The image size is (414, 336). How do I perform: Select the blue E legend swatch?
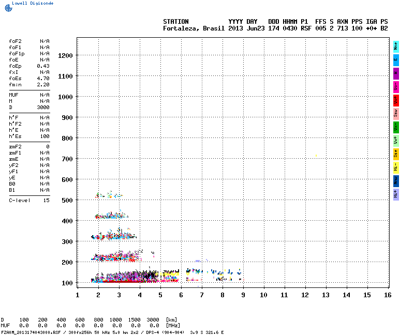click(396, 60)
